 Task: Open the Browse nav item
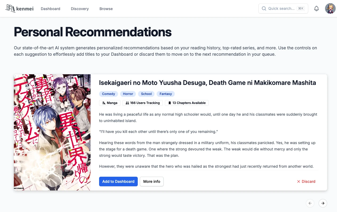[106, 9]
